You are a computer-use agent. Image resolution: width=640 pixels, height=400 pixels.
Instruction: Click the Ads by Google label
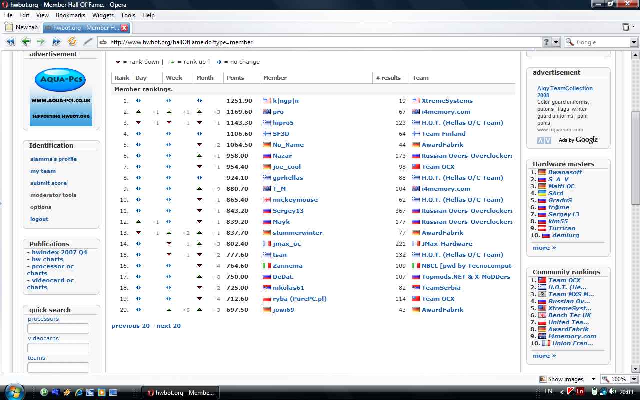pos(578,140)
